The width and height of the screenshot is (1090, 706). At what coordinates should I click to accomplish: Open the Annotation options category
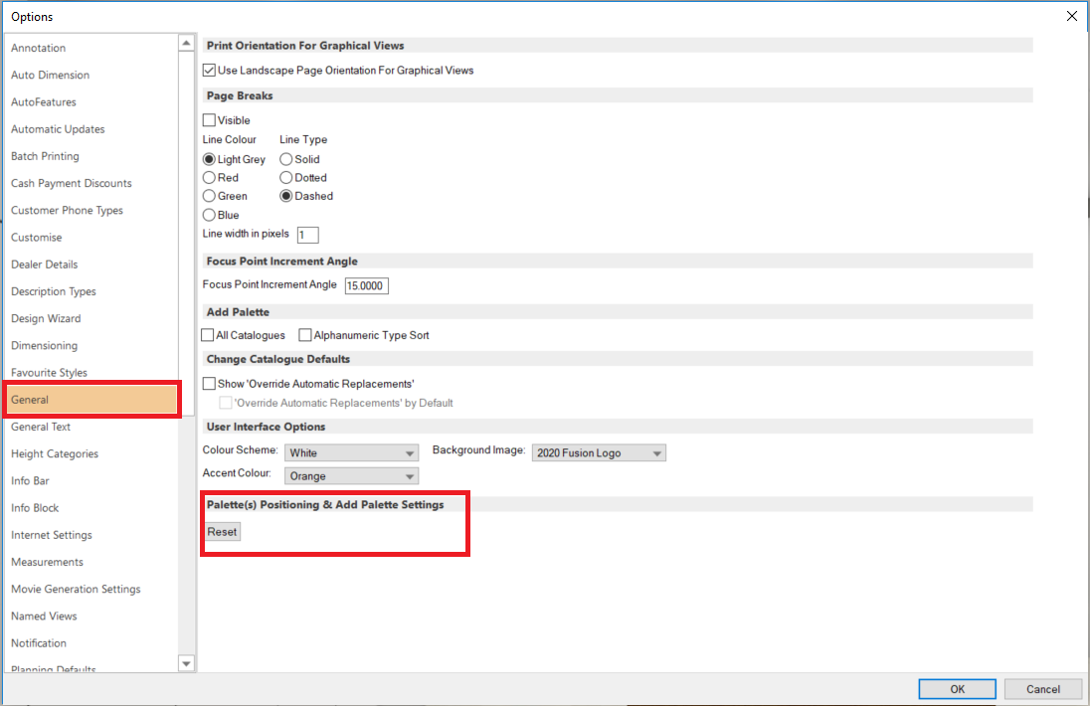click(39, 48)
